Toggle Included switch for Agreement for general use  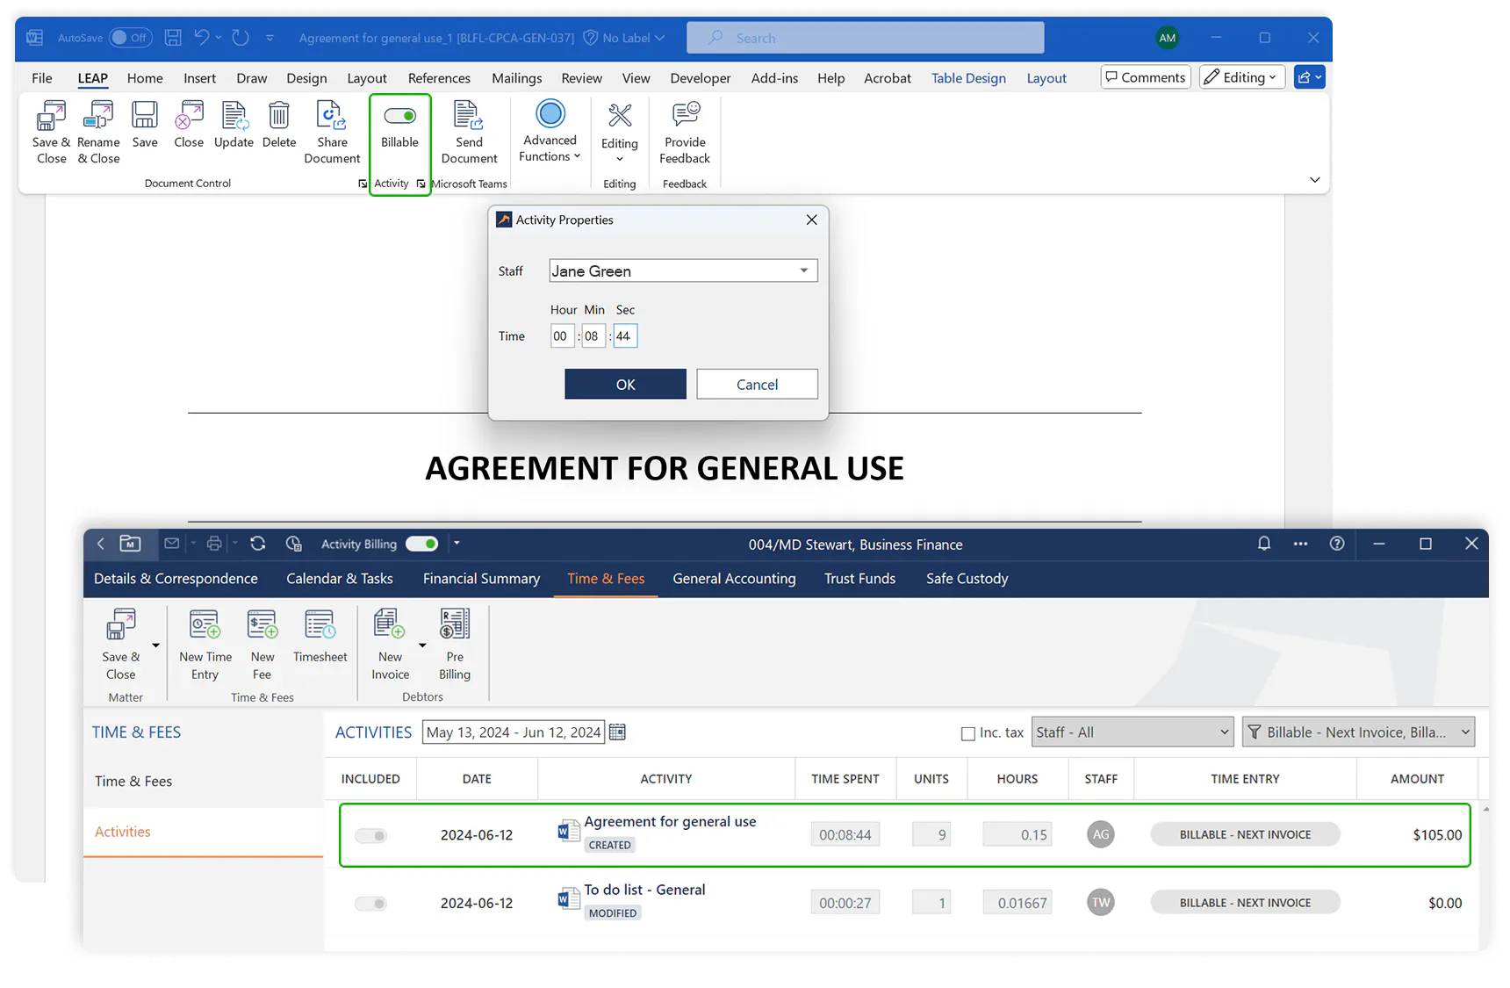(x=371, y=836)
